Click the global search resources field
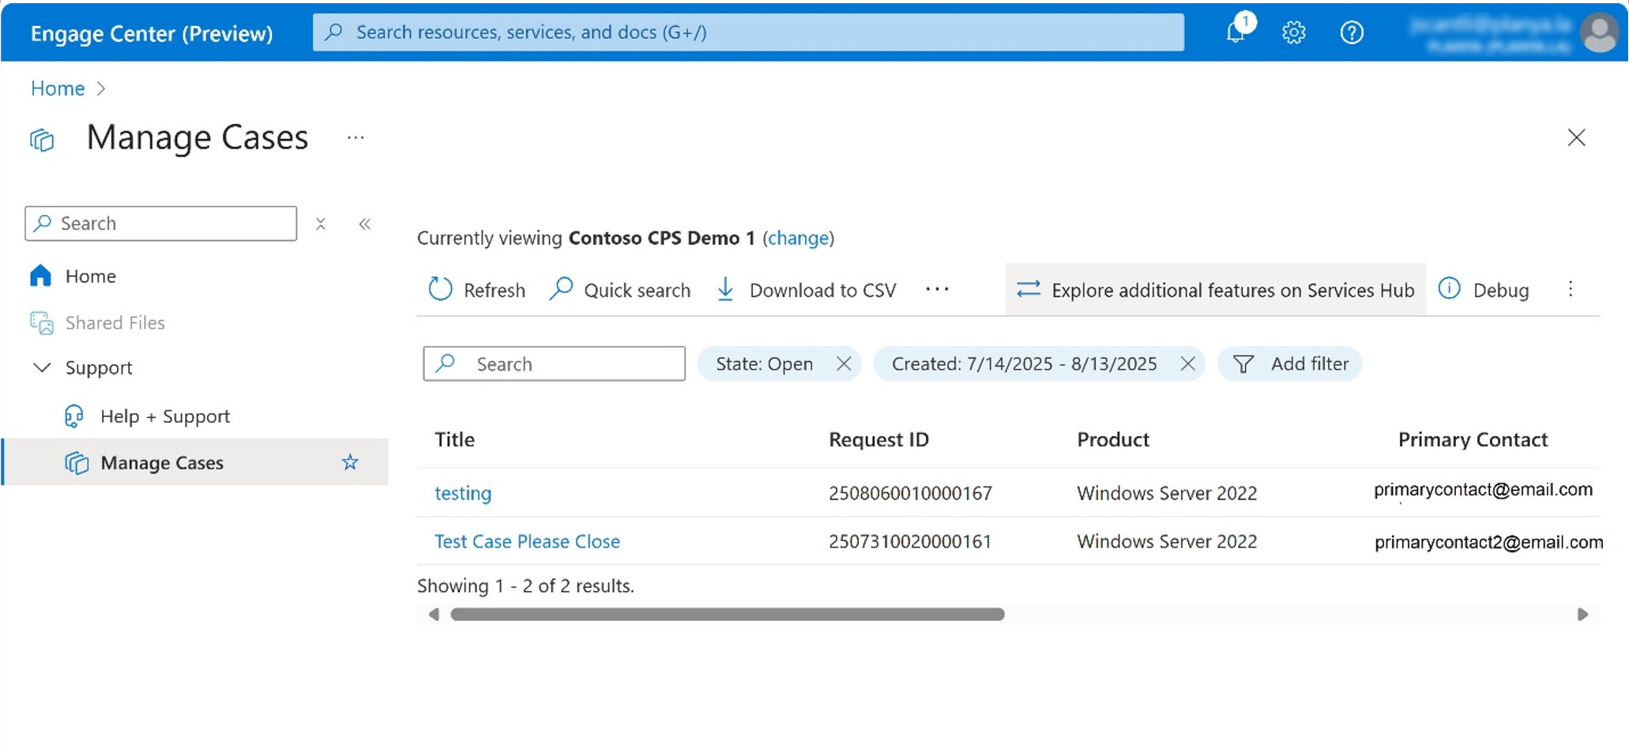 point(748,32)
